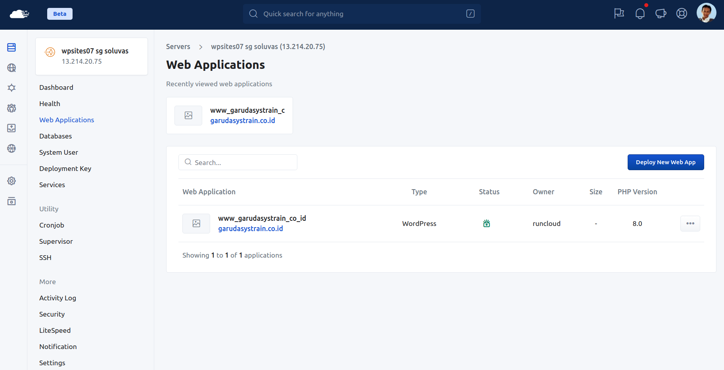Open the DNS icon in left rail
Viewport: 724px width, 370px height.
(11, 148)
